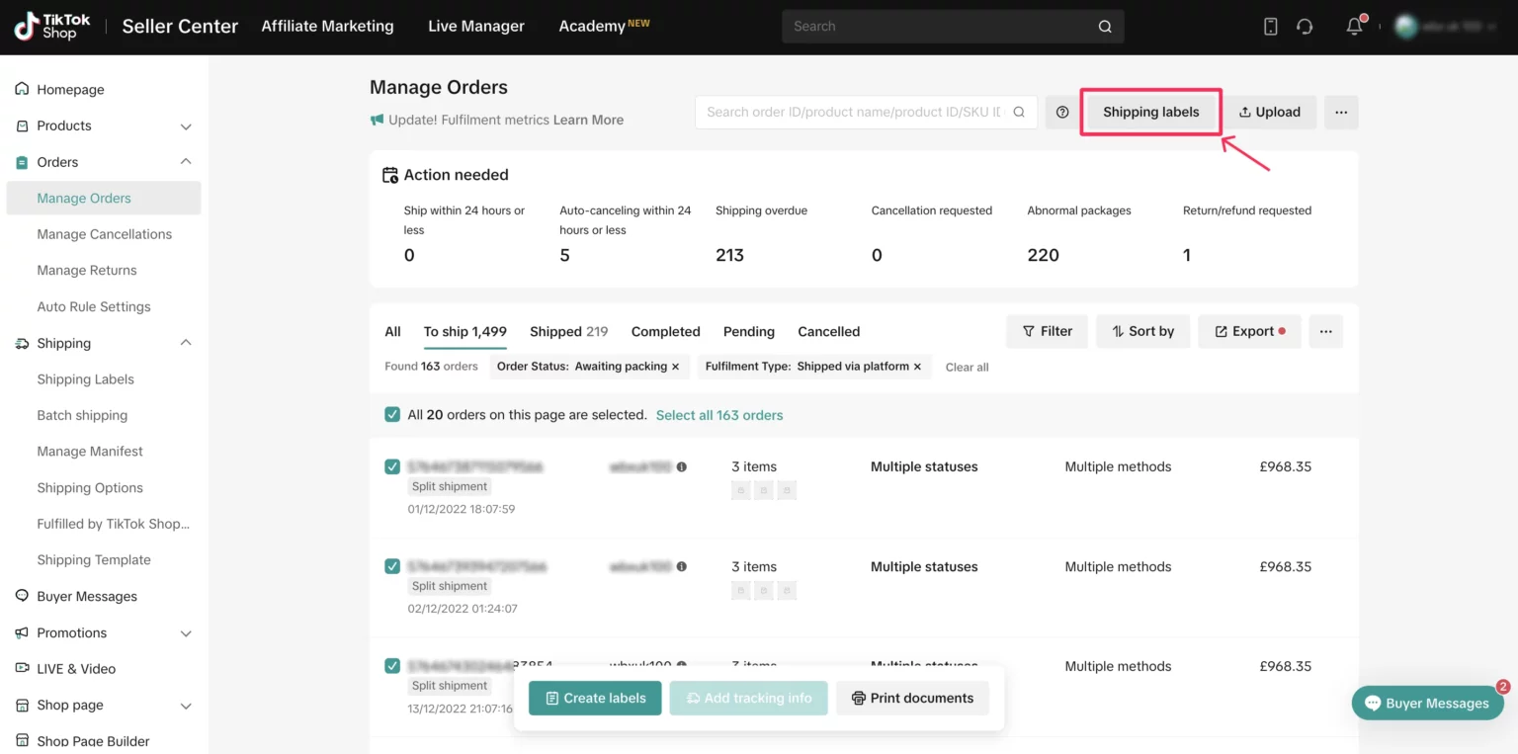This screenshot has height=754, width=1518.
Task: Click the help question mark icon
Action: coord(1062,113)
